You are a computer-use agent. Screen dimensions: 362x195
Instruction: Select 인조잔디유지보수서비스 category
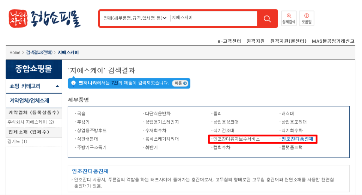point(236,139)
